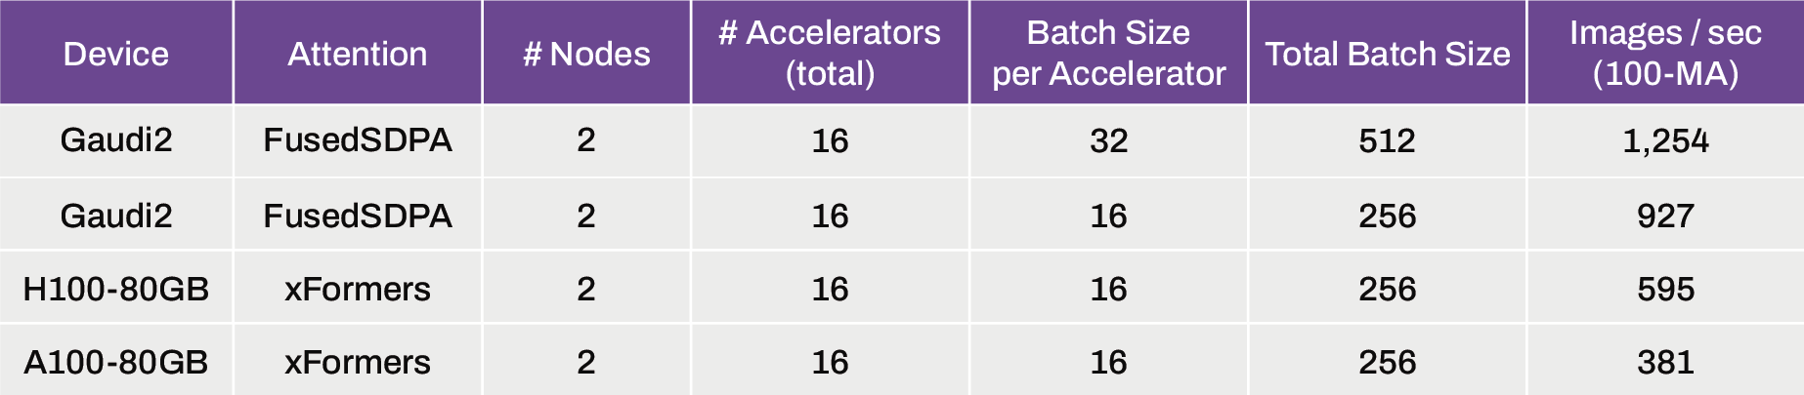Click the # Accelerators (total) header
1804x395 pixels.
[x=830, y=53]
